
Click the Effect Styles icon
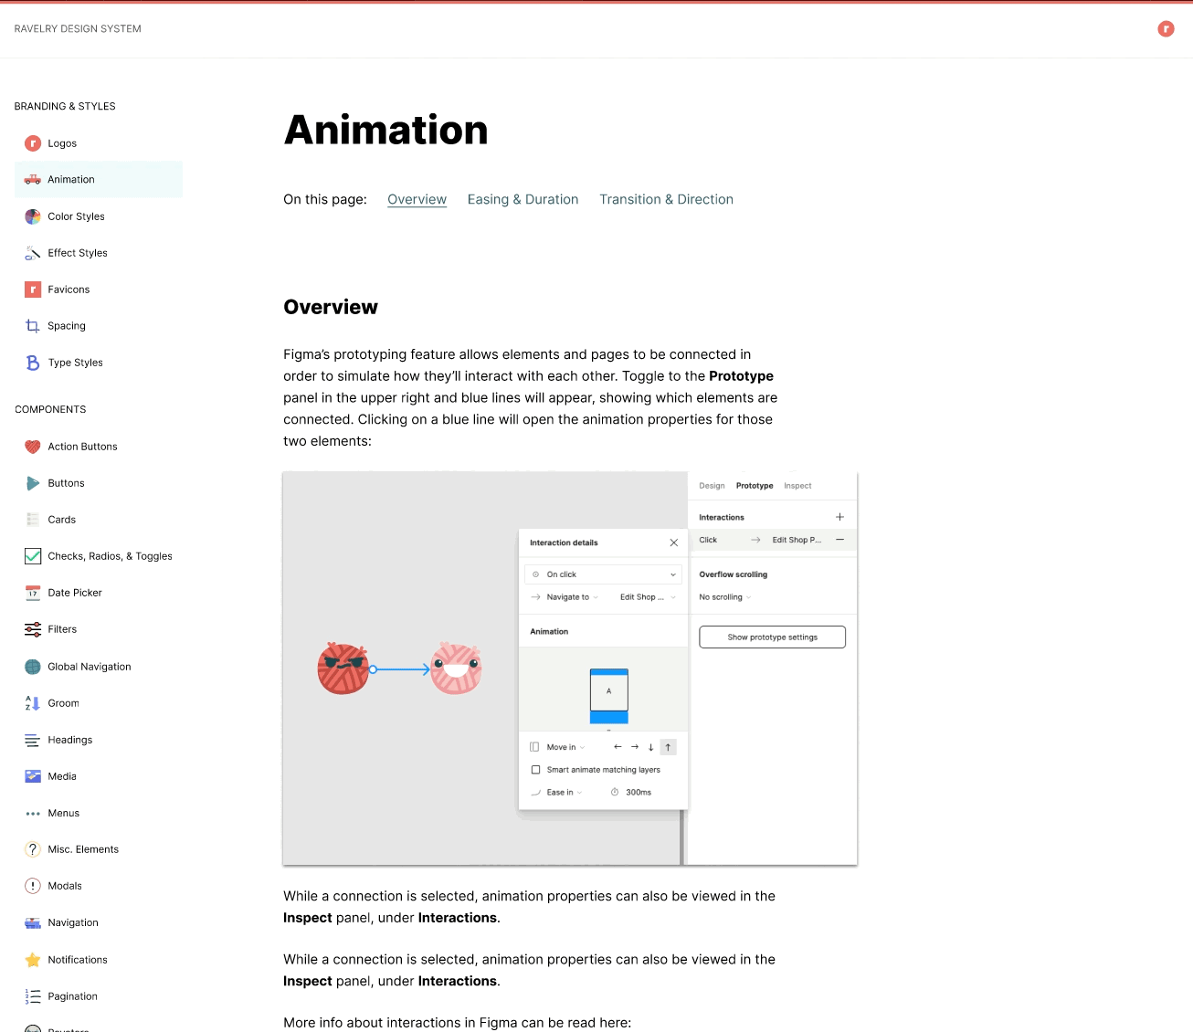[x=33, y=253]
